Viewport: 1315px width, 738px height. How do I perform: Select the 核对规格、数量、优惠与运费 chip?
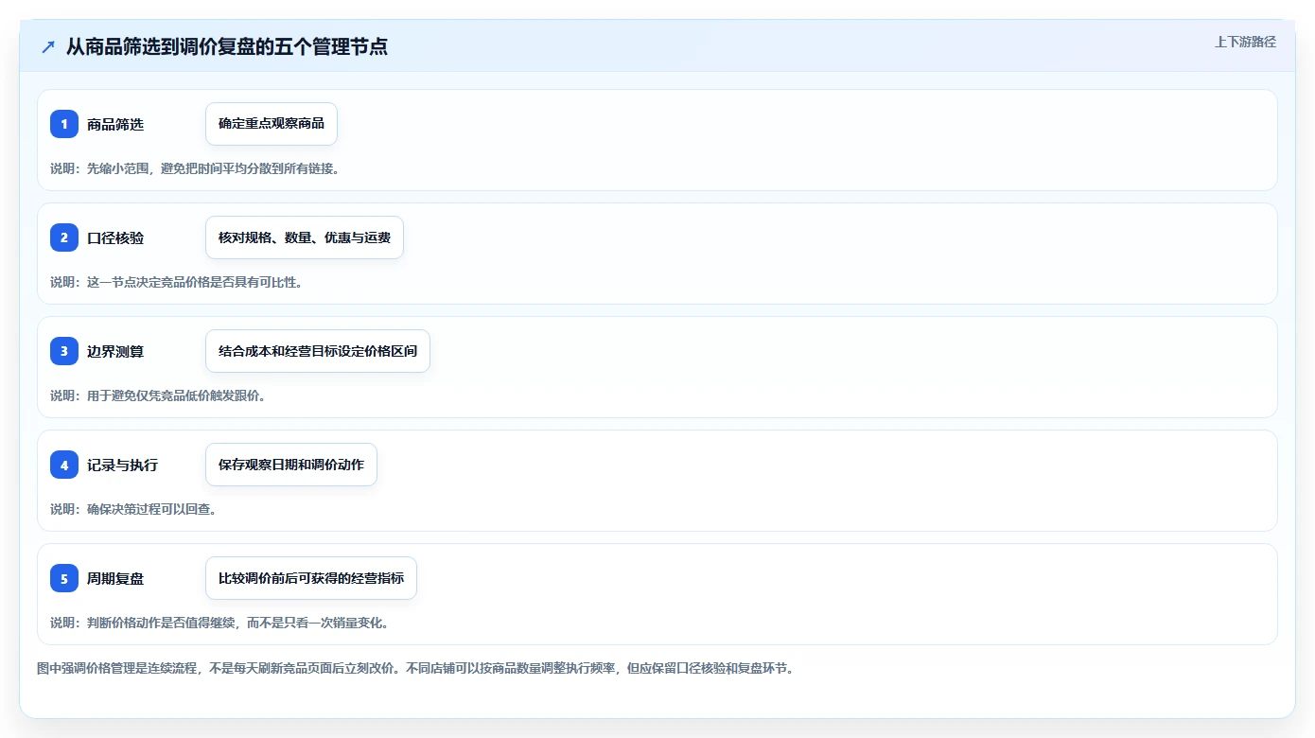[305, 237]
